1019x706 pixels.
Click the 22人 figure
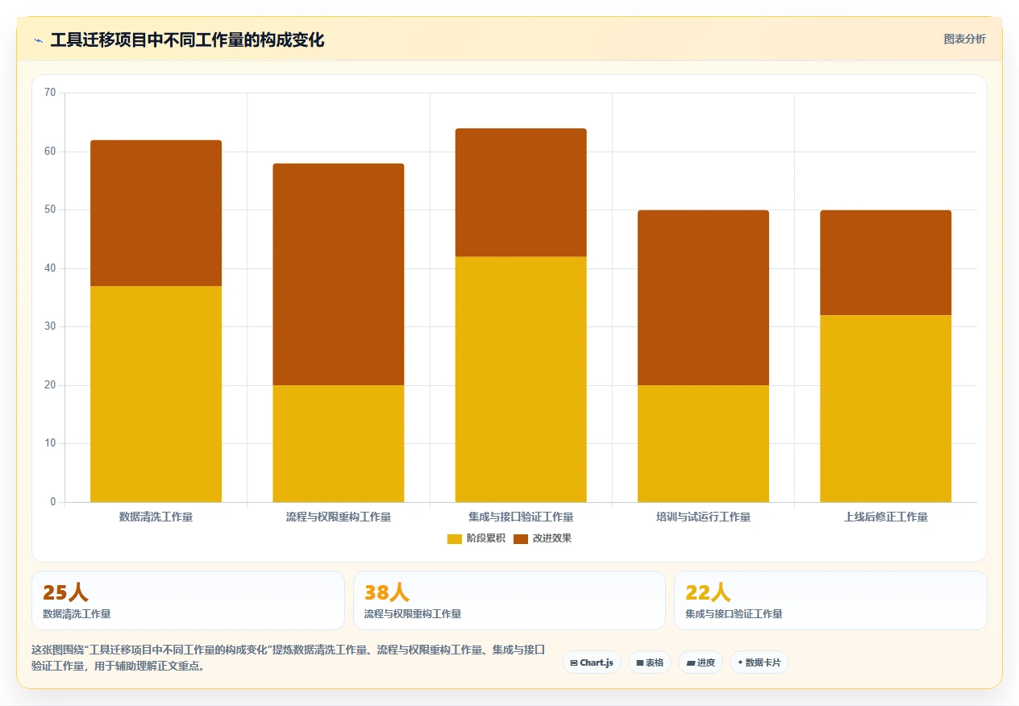[708, 592]
